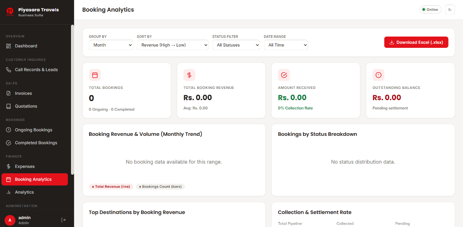
Task: Click the Bookings by Status Breakdown heading
Action: pyautogui.click(x=317, y=134)
